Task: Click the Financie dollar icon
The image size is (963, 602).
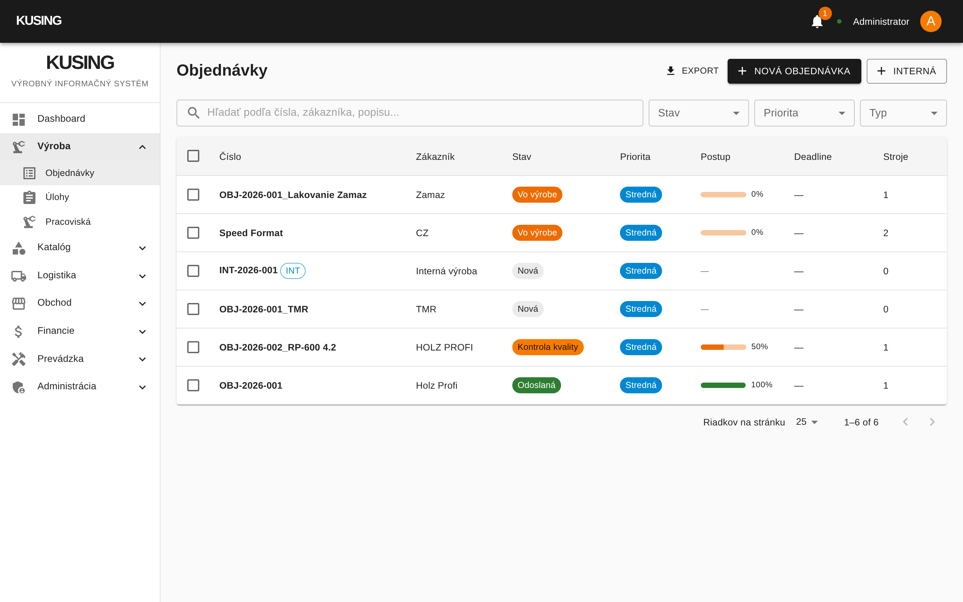Action: coord(19,331)
